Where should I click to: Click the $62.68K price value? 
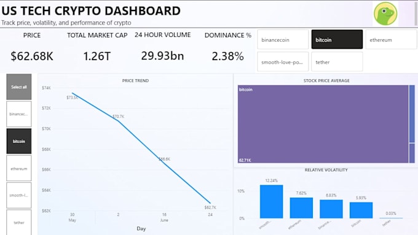click(32, 56)
